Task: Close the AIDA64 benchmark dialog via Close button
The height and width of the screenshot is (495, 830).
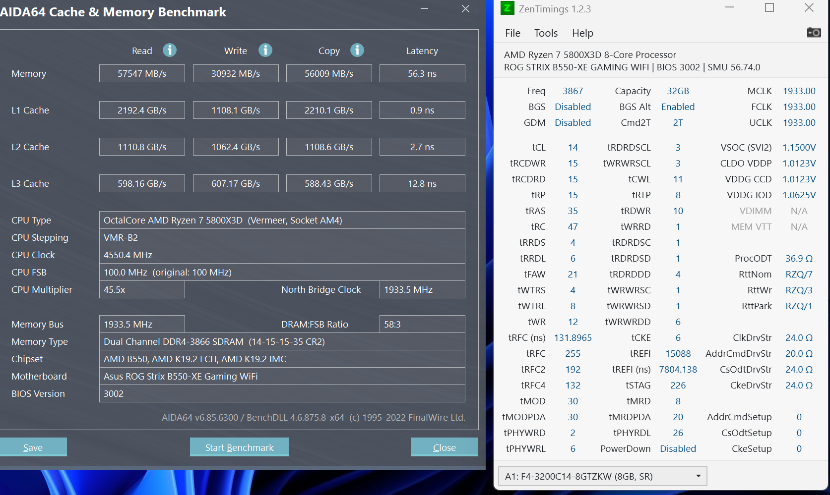Action: [x=444, y=447]
